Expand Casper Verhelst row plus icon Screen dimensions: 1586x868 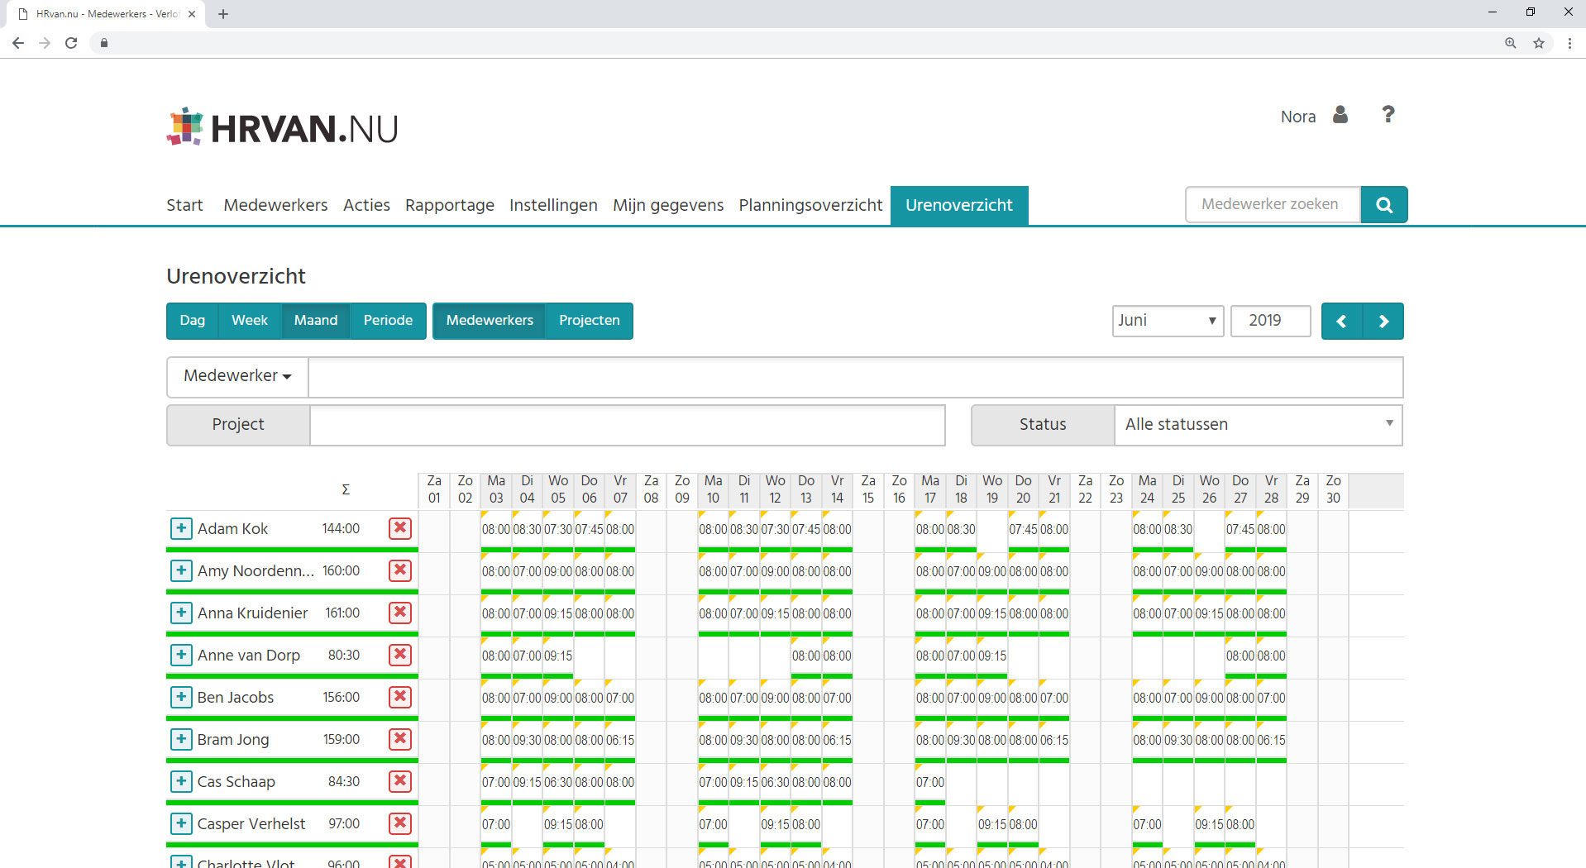(181, 823)
